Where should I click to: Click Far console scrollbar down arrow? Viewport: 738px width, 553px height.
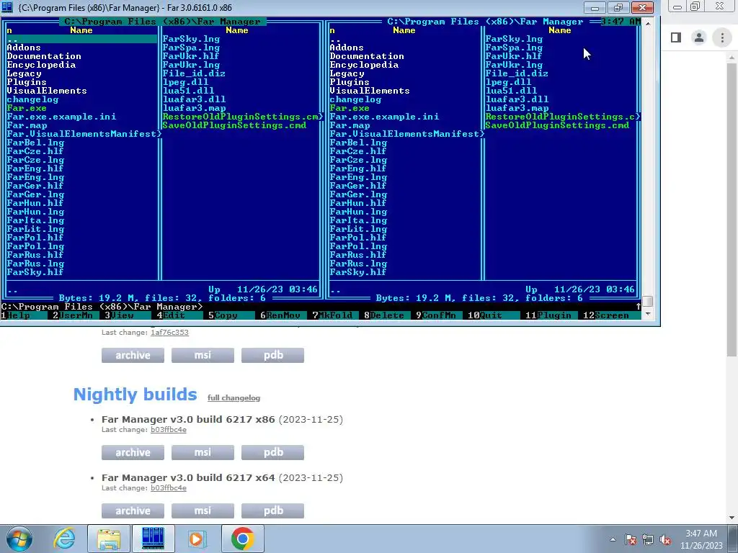pos(648,314)
